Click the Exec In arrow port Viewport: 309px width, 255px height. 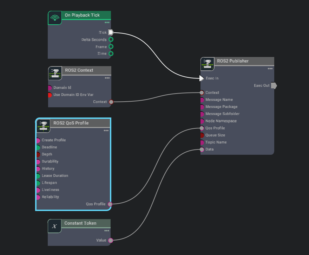(202, 78)
